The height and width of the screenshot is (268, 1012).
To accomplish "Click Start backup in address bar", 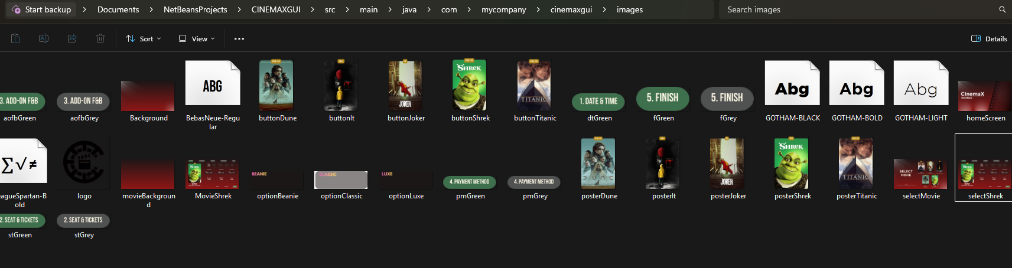I will pos(41,9).
